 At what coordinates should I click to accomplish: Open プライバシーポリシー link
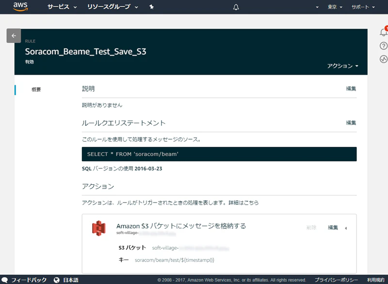point(336,280)
